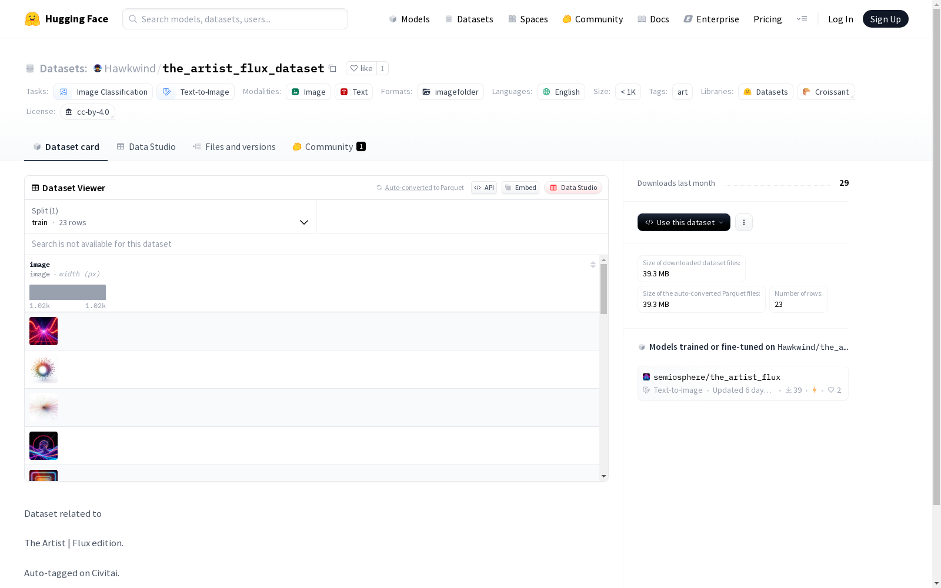
Task: Click the imagefolder format tag
Action: click(451, 92)
